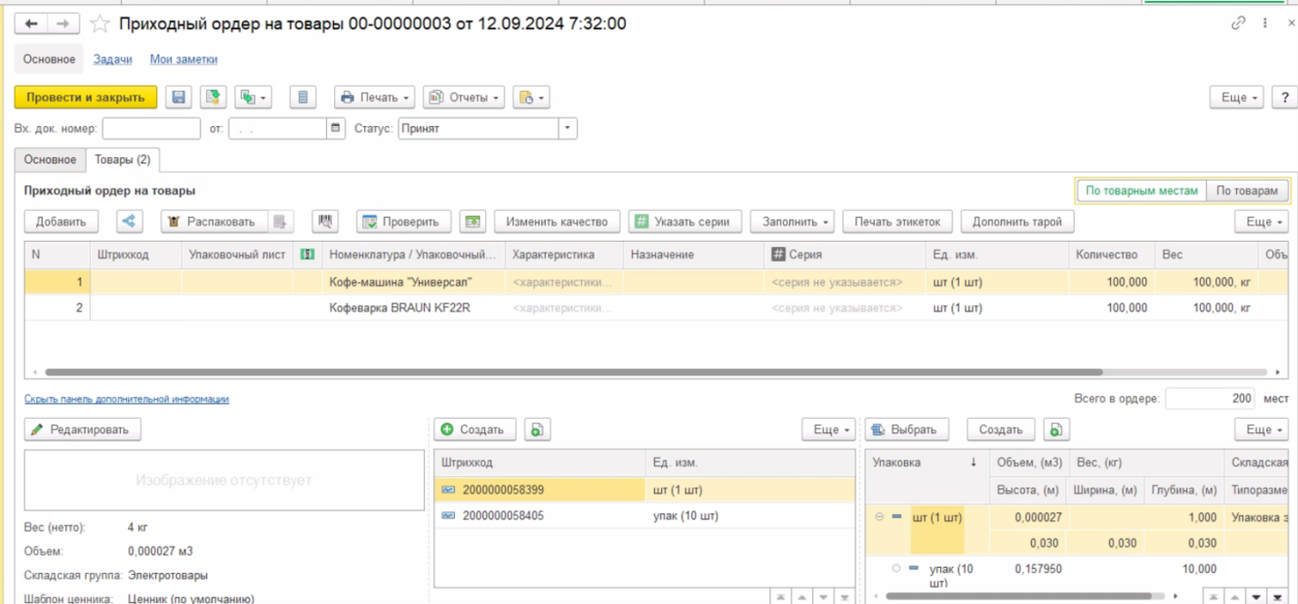Click the icon button right of packaging Создать
This screenshot has width=1298, height=604.
1055,429
